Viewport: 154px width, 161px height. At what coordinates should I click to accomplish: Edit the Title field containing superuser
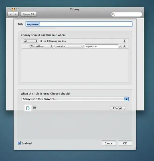(79, 24)
